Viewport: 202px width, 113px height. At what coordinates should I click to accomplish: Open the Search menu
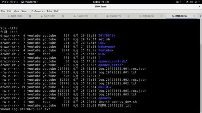pyautogui.click(x=25, y=11)
